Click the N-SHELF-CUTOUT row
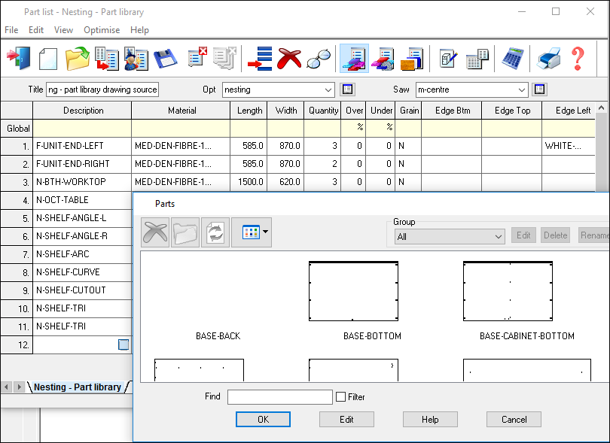This screenshot has width=610, height=443. pyautogui.click(x=82, y=290)
